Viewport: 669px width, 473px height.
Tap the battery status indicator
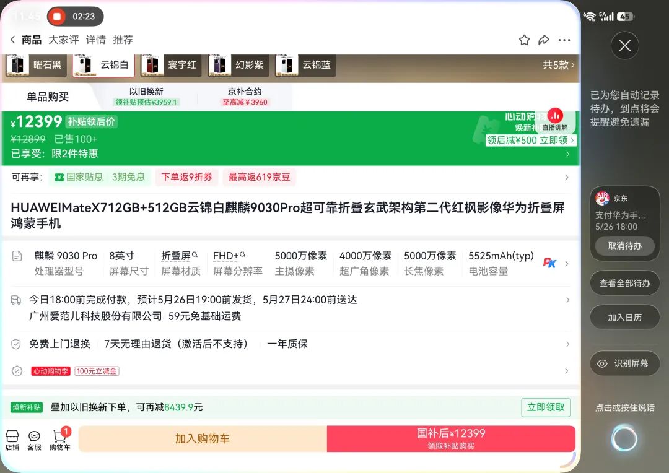pyautogui.click(x=626, y=17)
